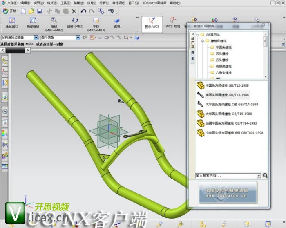Open the www.3dsource.cn banner
This screenshot has height=228, width=286.
228,192
